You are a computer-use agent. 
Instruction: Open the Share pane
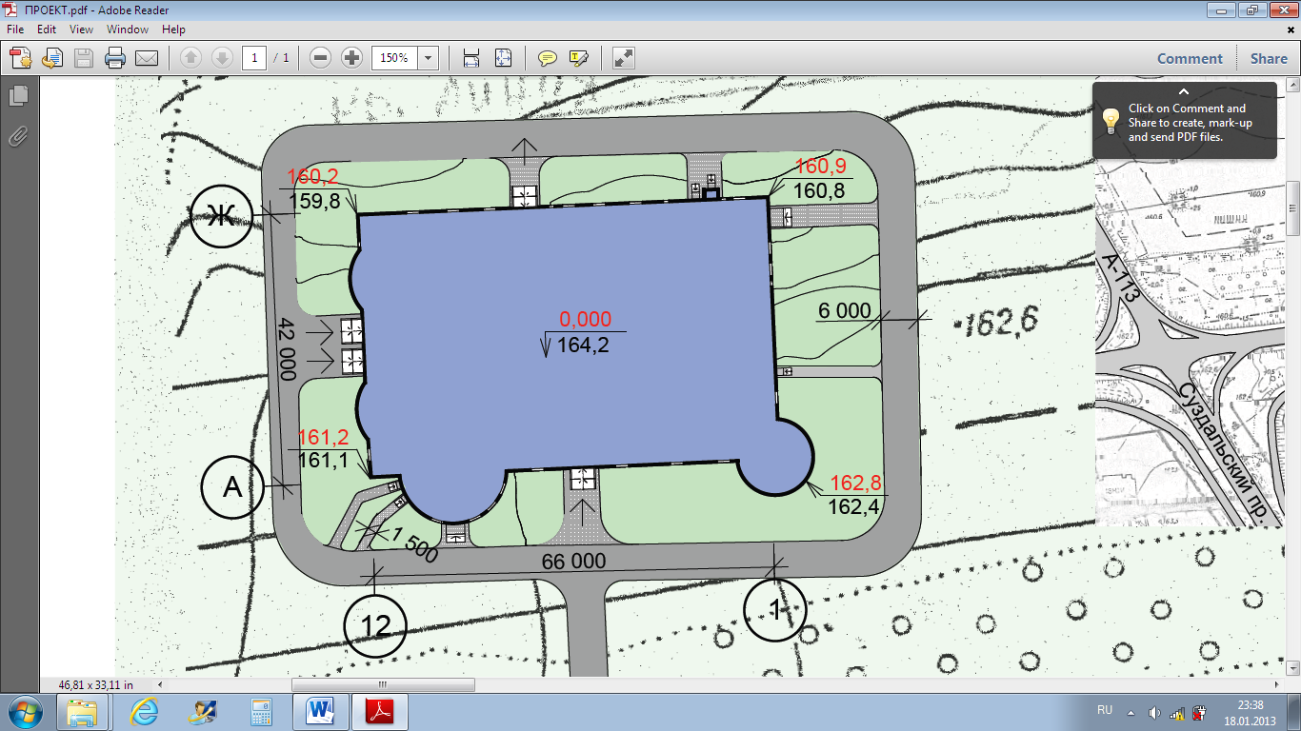[1269, 58]
